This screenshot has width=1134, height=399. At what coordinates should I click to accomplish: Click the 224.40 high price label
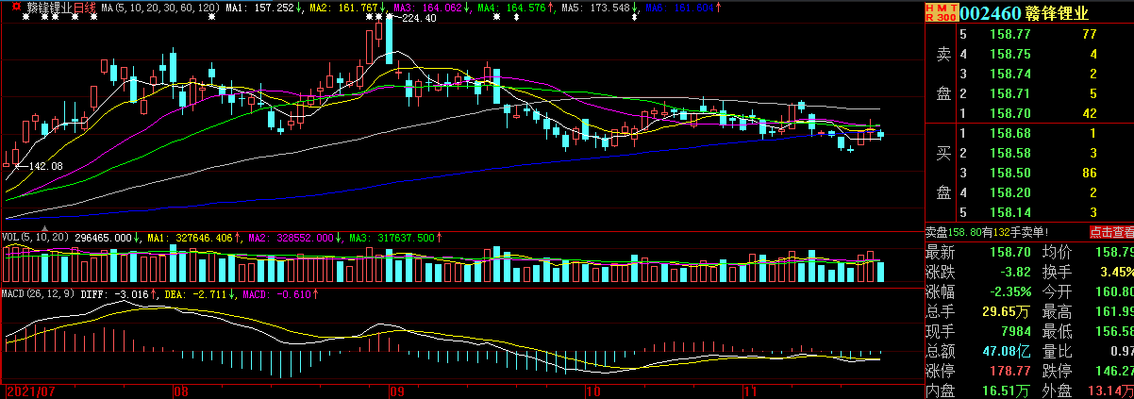point(418,18)
